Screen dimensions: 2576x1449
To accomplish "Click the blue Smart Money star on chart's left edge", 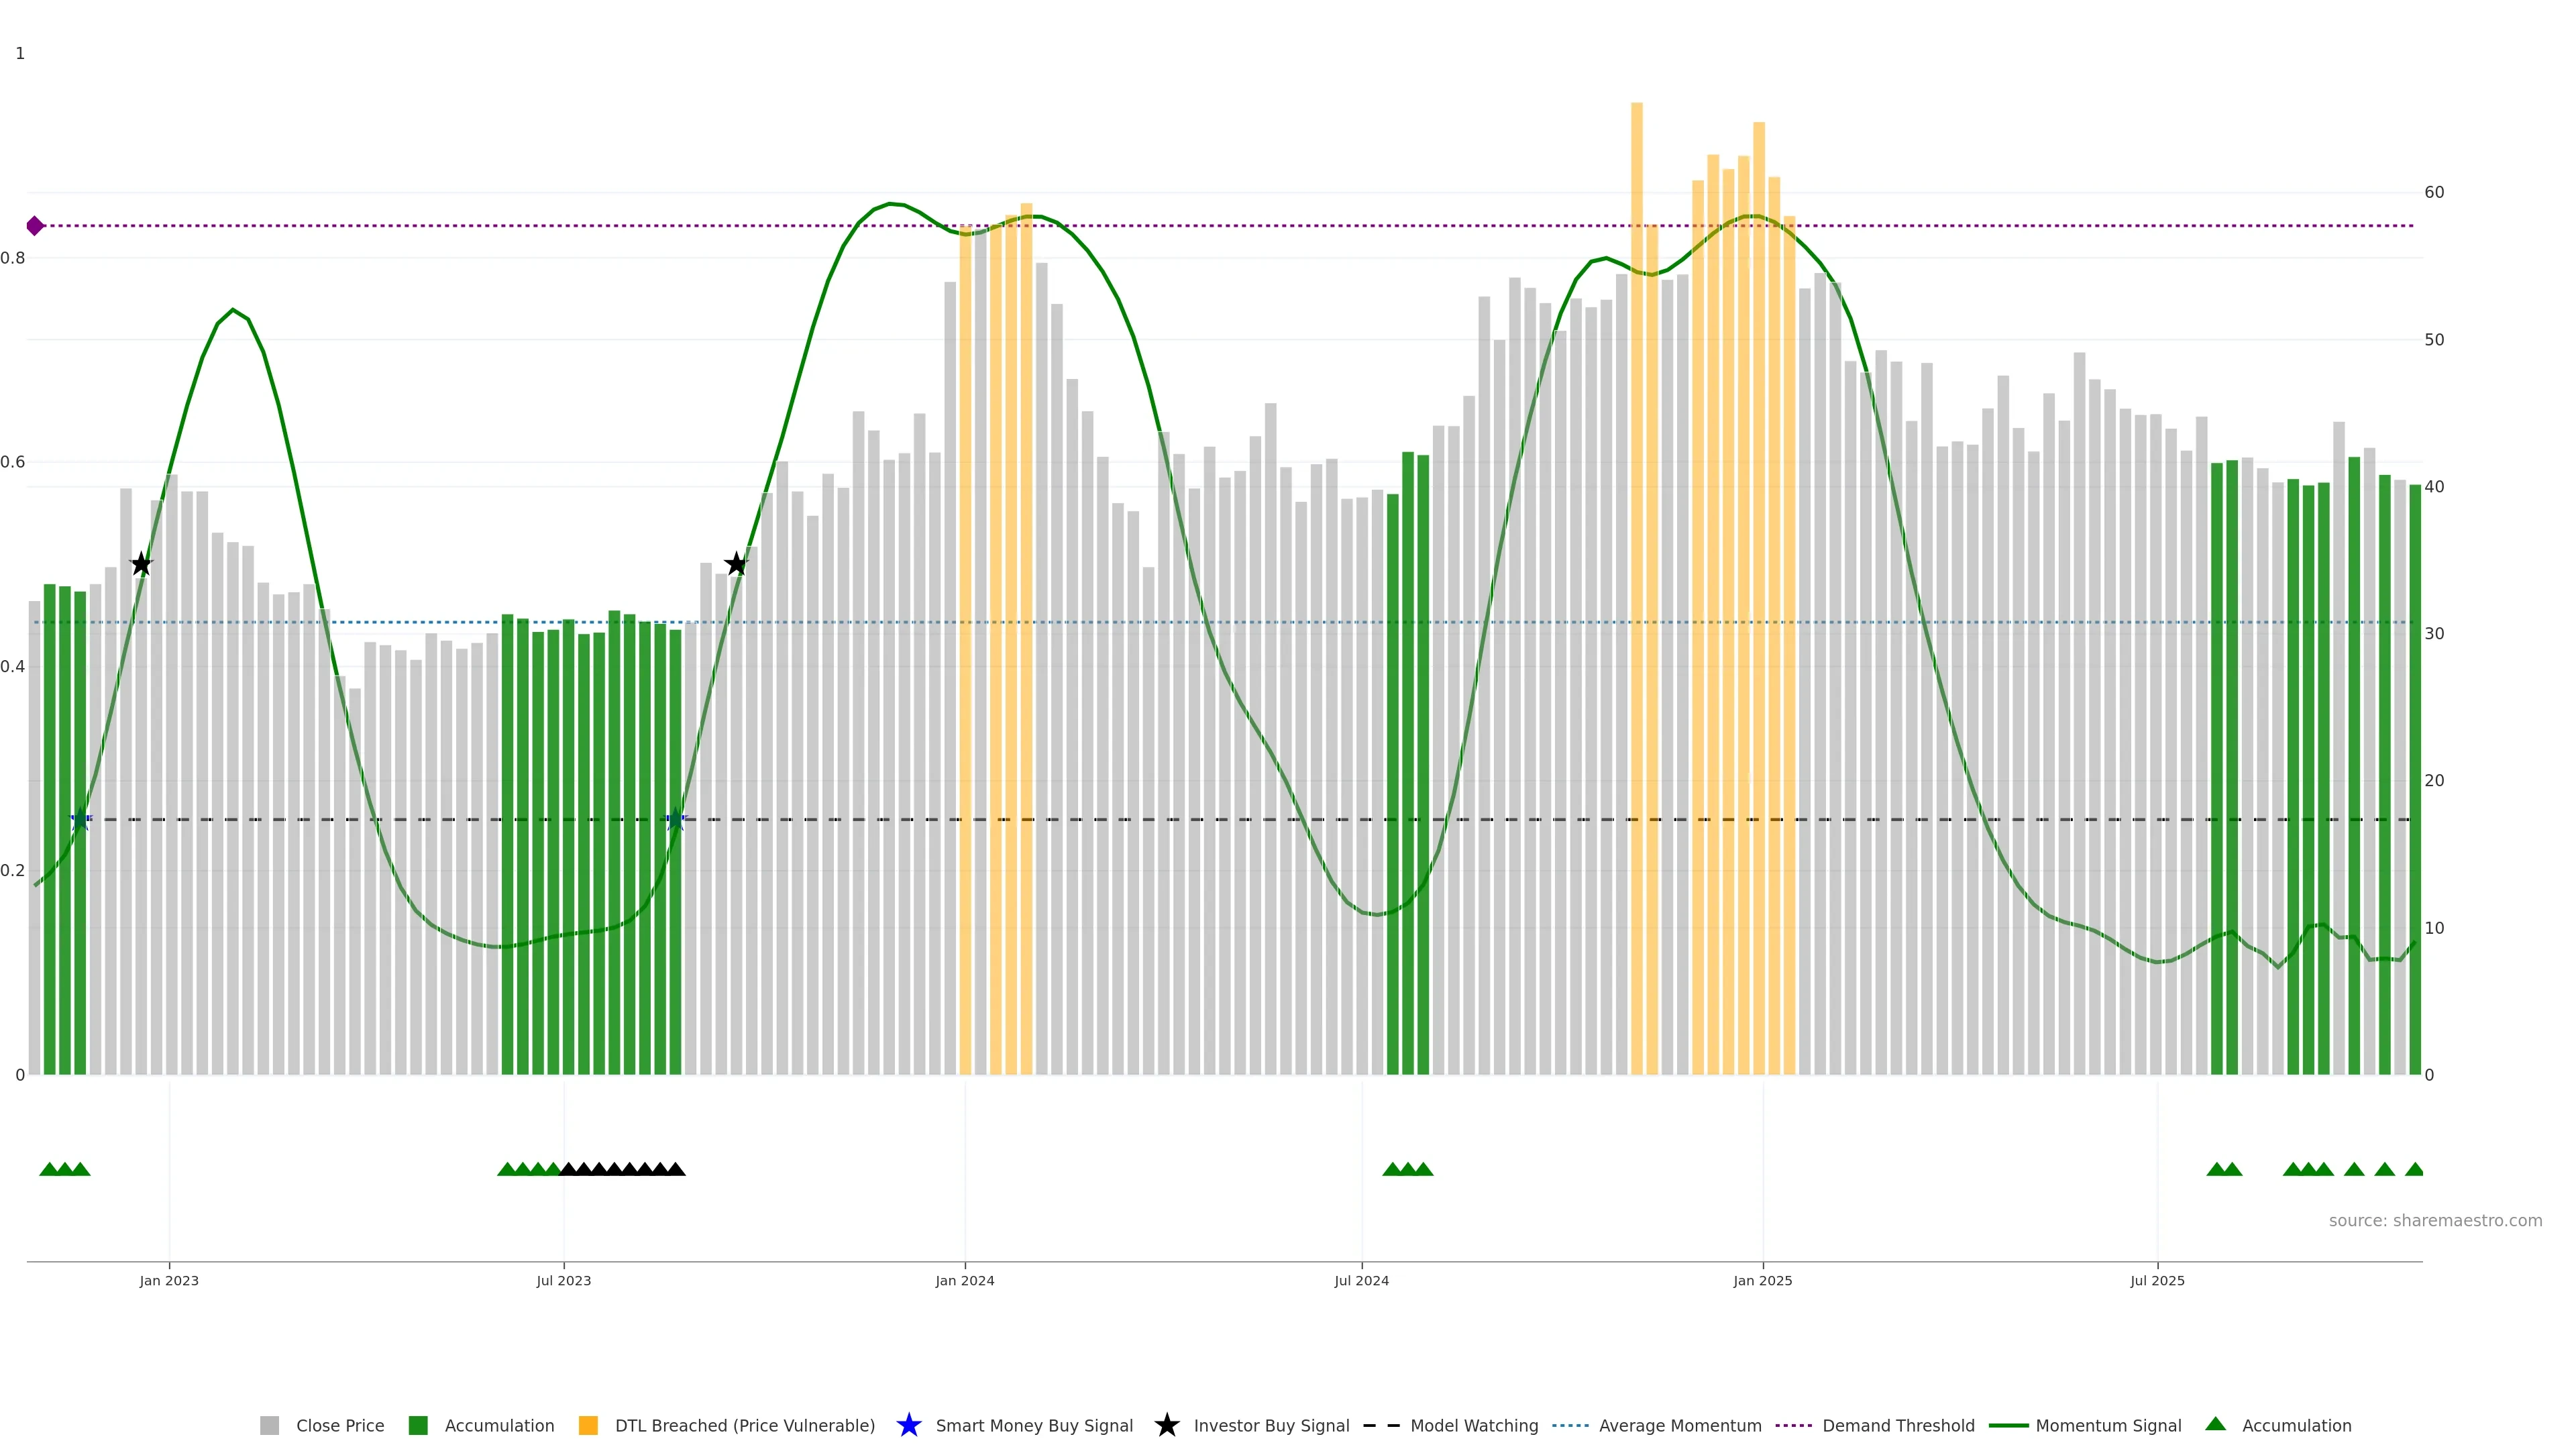I will click(81, 820).
